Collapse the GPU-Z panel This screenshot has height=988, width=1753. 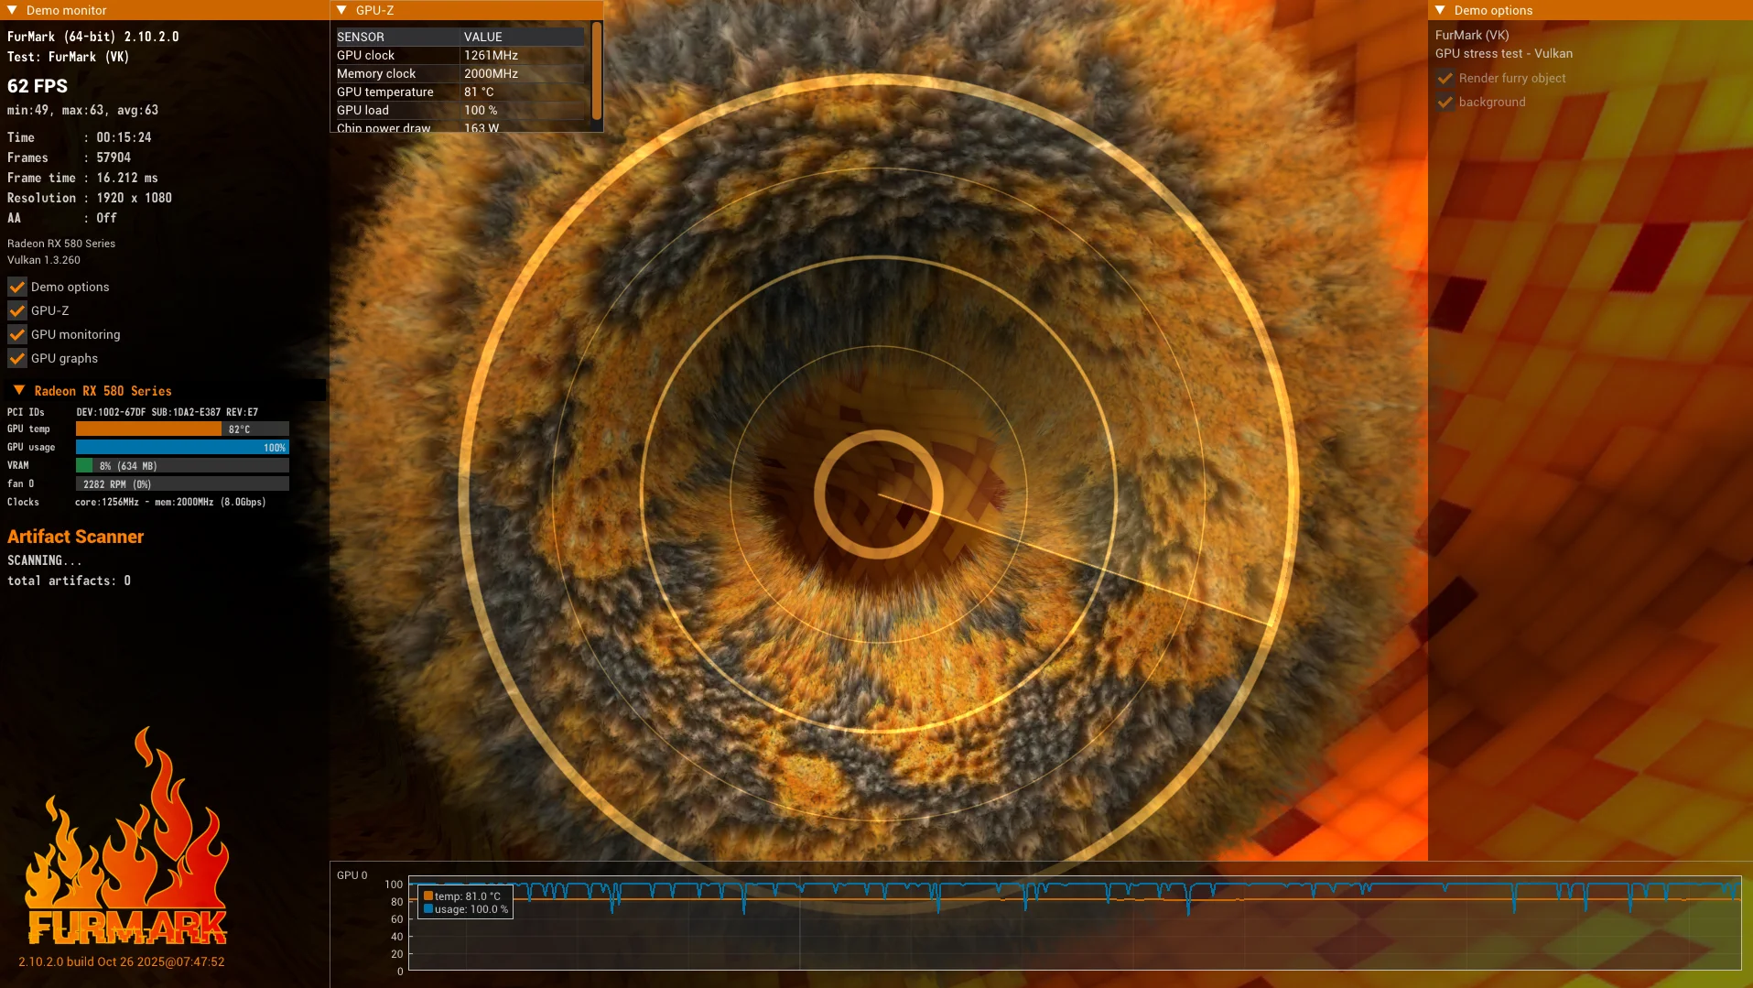coord(341,10)
